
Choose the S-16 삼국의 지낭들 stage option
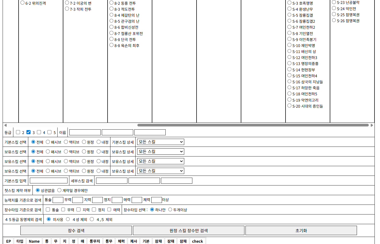(x=289, y=82)
